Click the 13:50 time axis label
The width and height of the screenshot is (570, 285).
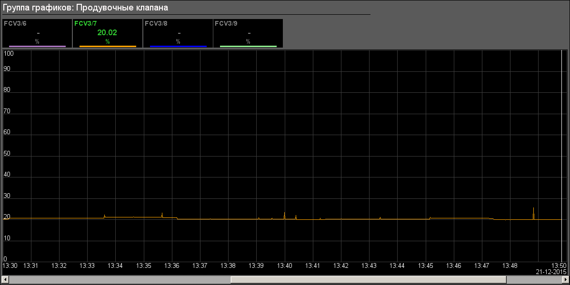click(x=559, y=265)
